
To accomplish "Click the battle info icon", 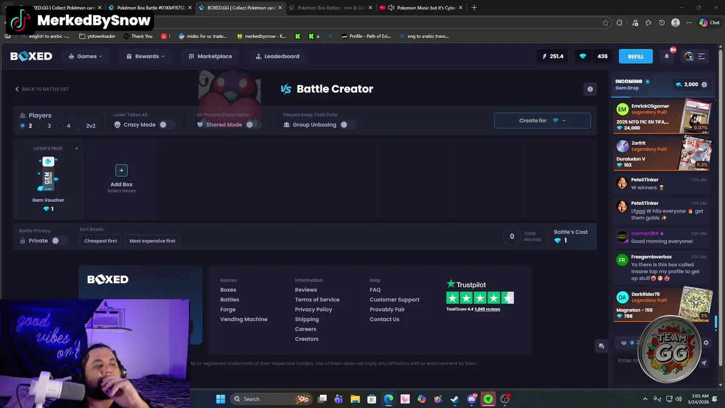I will [590, 89].
